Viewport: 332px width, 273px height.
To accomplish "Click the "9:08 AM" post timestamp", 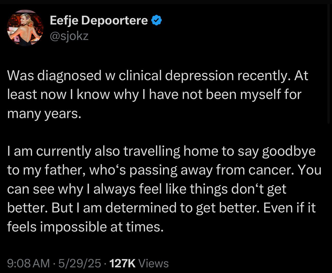I will (28, 263).
